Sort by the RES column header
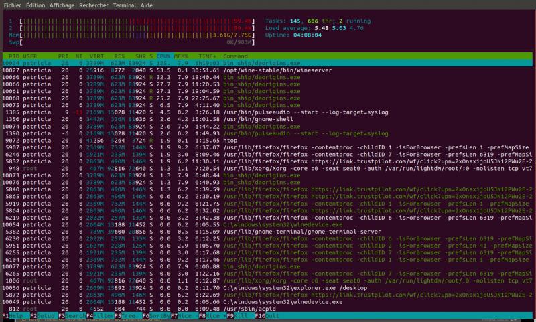The image size is (536, 322). pyautogui.click(x=119, y=56)
